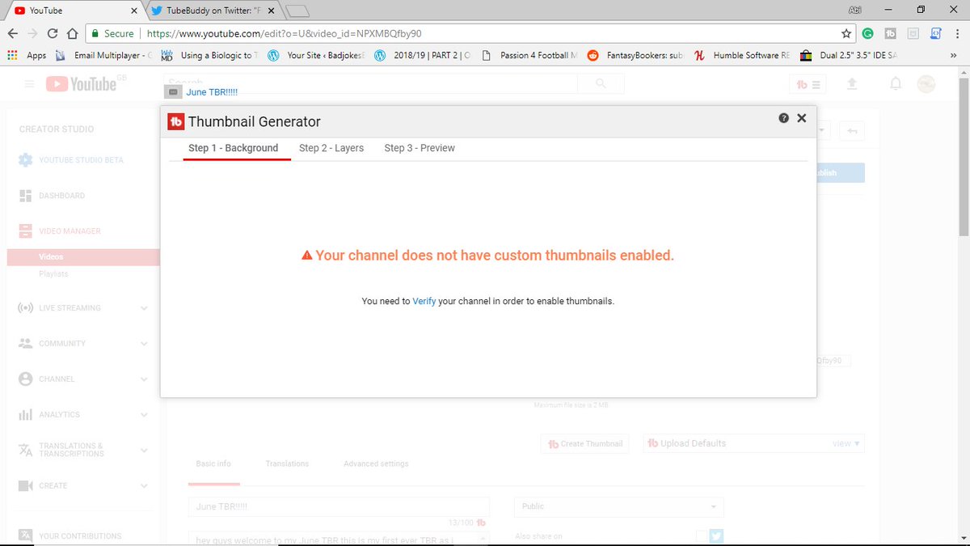Click the video title field June TBR!!!!!

tap(339, 507)
